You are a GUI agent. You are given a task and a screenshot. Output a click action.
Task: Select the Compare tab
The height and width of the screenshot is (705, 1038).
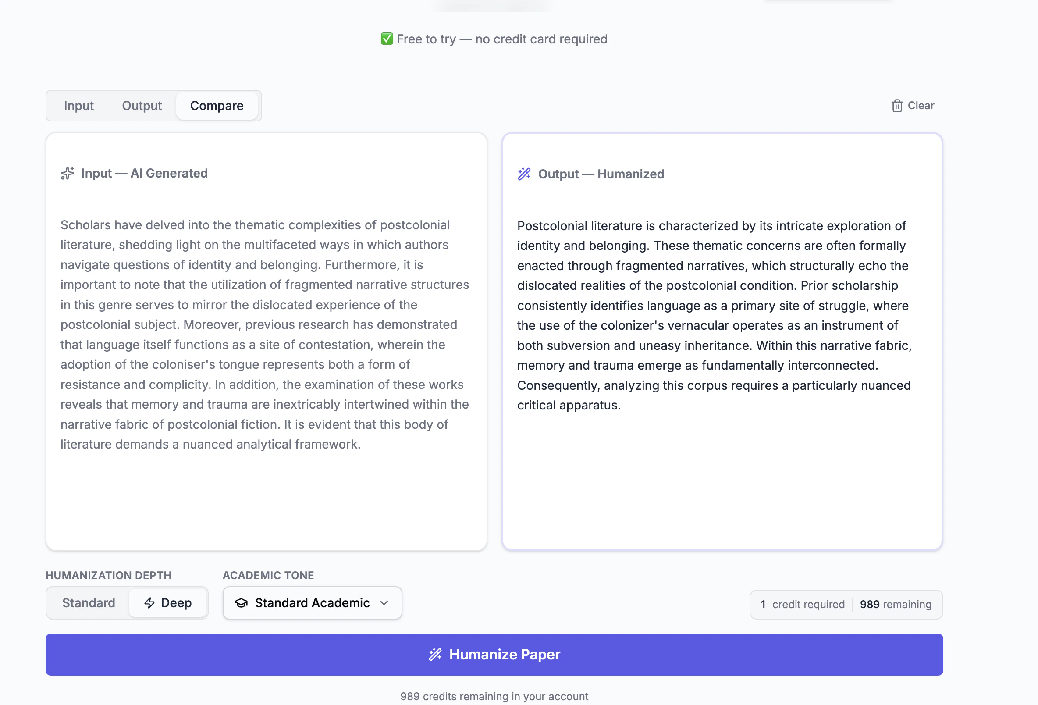(217, 106)
